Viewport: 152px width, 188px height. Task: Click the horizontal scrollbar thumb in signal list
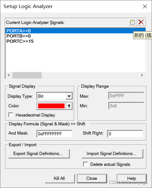point(27,75)
